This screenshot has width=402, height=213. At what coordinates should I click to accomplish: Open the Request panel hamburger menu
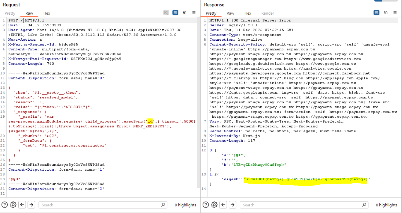coord(194,13)
